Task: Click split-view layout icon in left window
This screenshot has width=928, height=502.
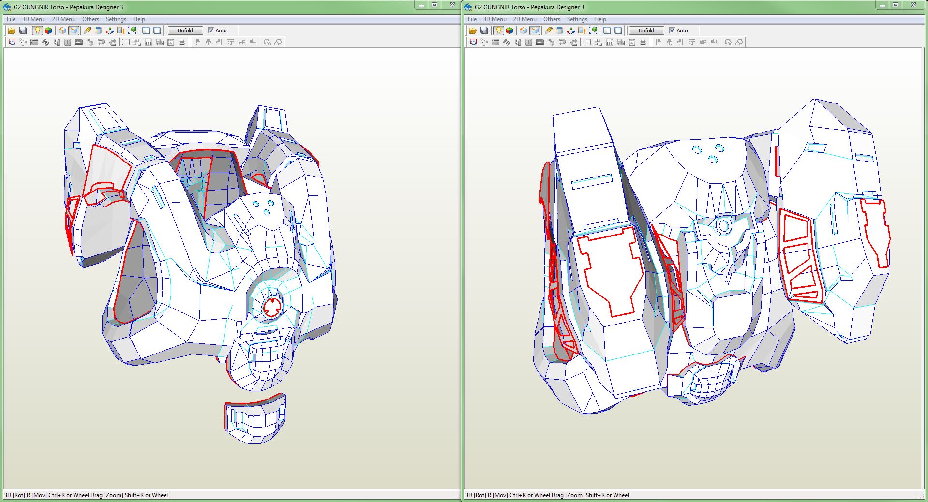Action: tap(146, 30)
